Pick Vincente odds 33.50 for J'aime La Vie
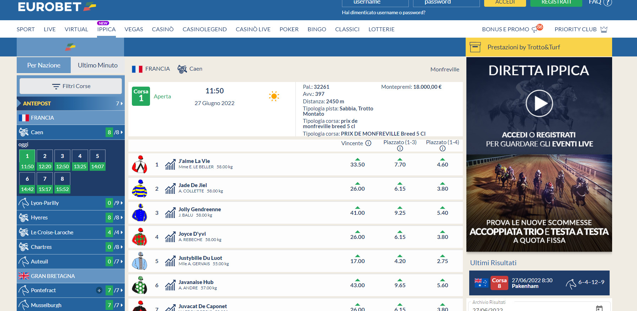This screenshot has width=637, height=311. (358, 164)
